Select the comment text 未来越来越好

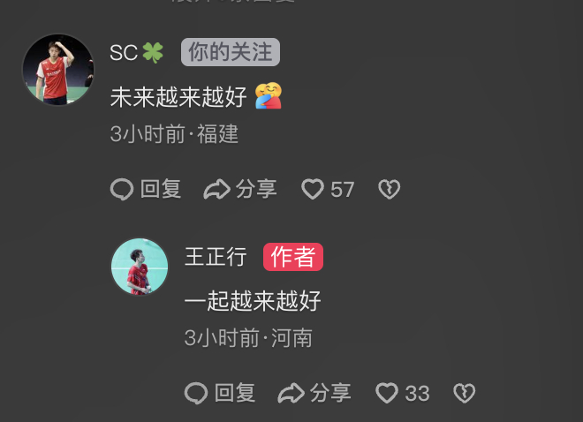(x=178, y=97)
